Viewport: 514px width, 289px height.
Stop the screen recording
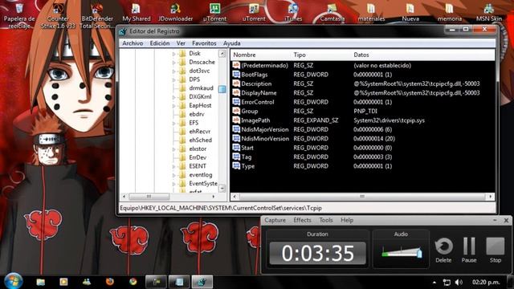click(496, 250)
